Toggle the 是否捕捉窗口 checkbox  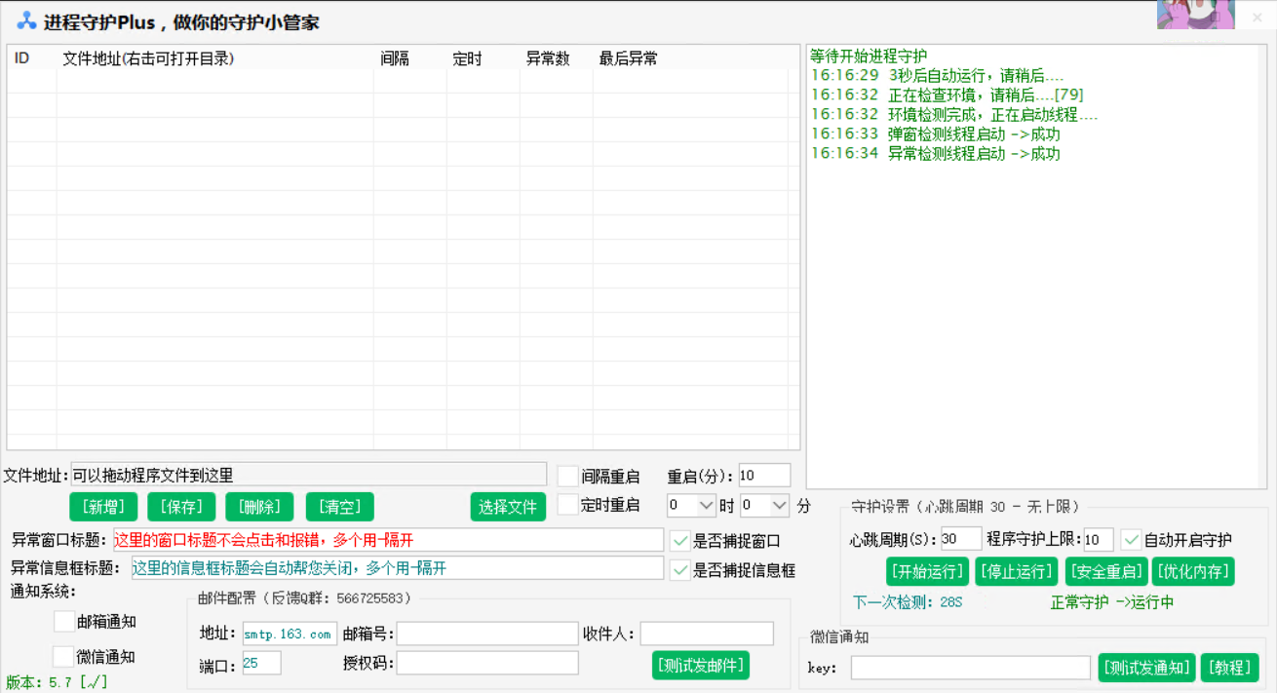tap(680, 541)
